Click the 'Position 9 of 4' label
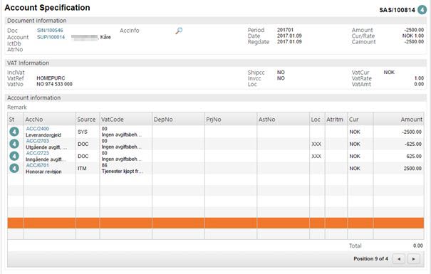 [371, 258]
